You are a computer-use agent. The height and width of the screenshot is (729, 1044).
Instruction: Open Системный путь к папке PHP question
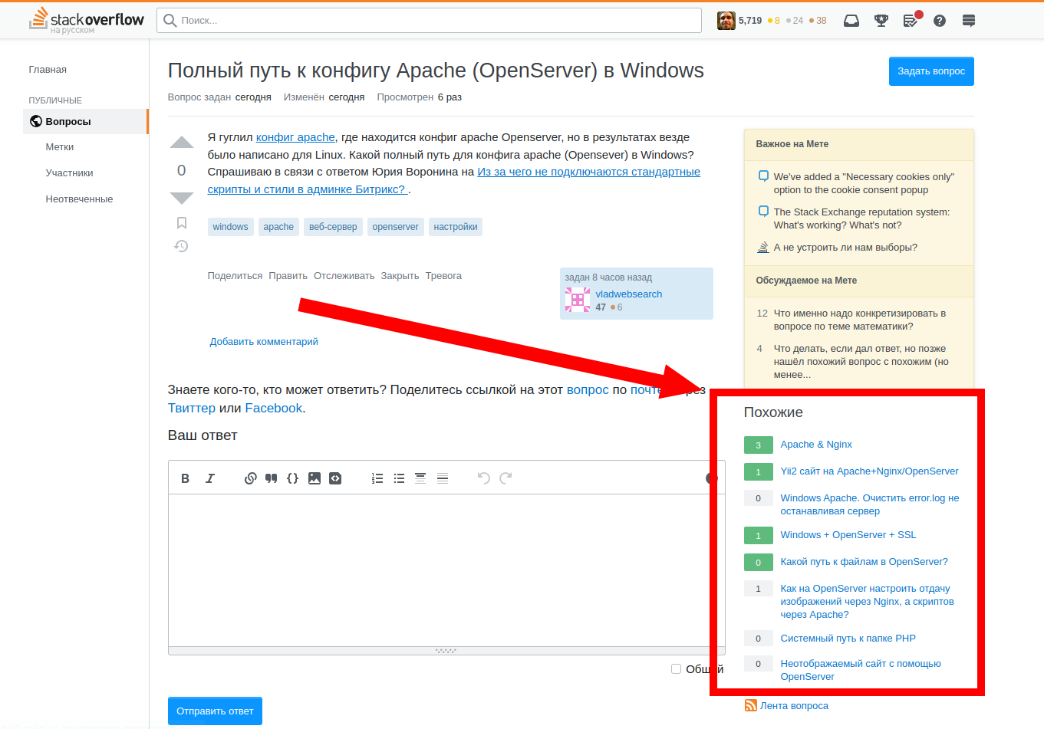pos(848,639)
